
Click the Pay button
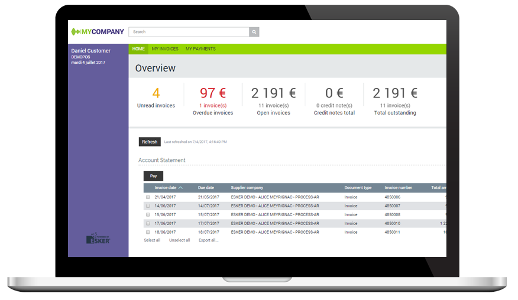pyautogui.click(x=153, y=176)
